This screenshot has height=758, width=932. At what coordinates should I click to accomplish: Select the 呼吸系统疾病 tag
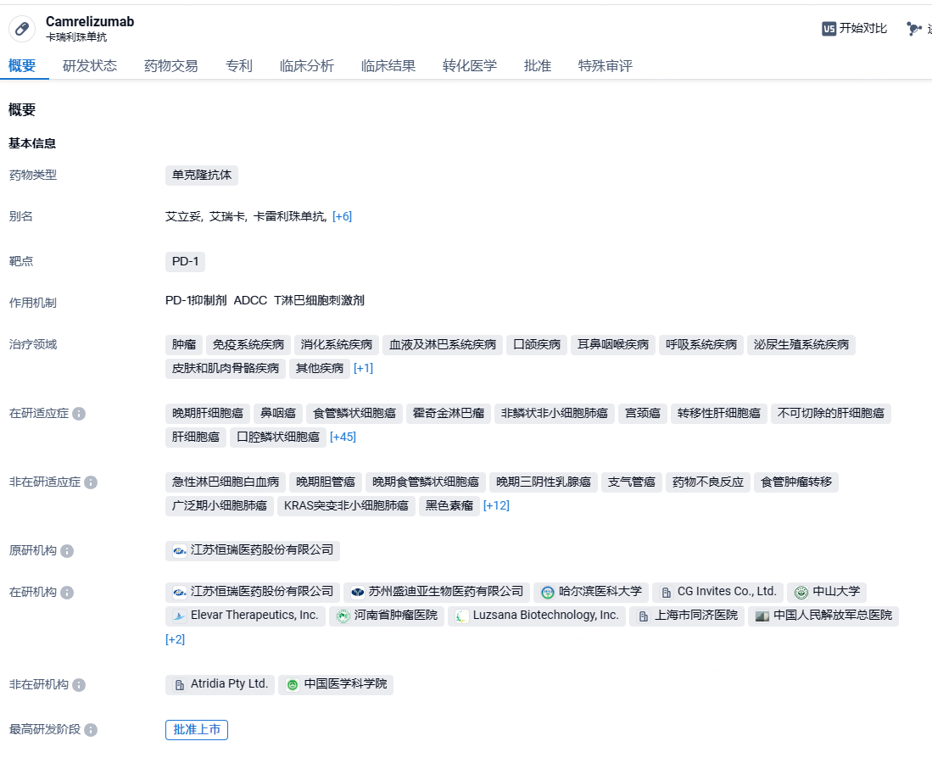701,345
